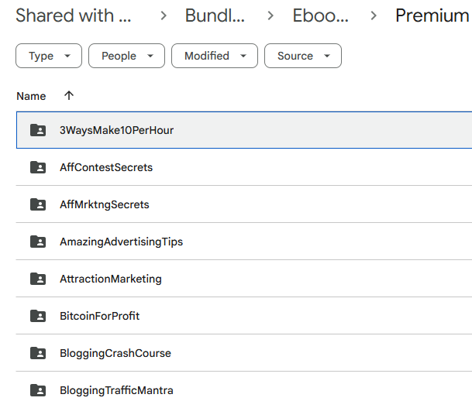
Task: Reverse sort direction with the arrow icon
Action: [69, 96]
